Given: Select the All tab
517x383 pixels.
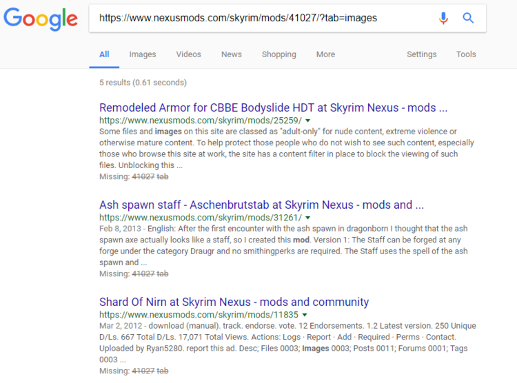Looking at the screenshot, I should tap(104, 54).
